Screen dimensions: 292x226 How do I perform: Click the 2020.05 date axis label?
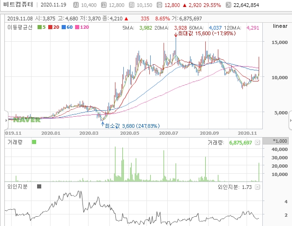130,133
